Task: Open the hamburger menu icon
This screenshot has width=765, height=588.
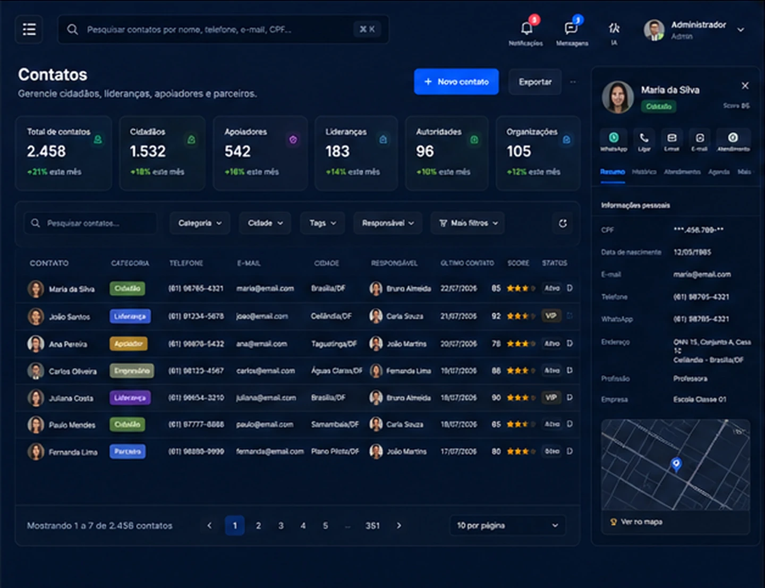Action: pos(29,29)
